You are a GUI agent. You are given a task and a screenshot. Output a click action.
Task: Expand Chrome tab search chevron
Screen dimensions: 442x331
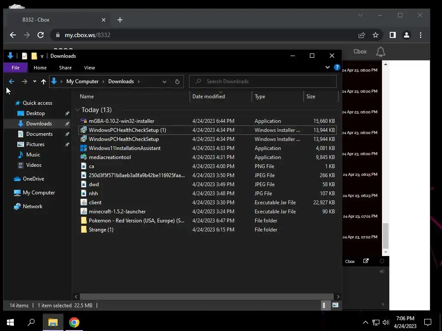pos(360,15)
